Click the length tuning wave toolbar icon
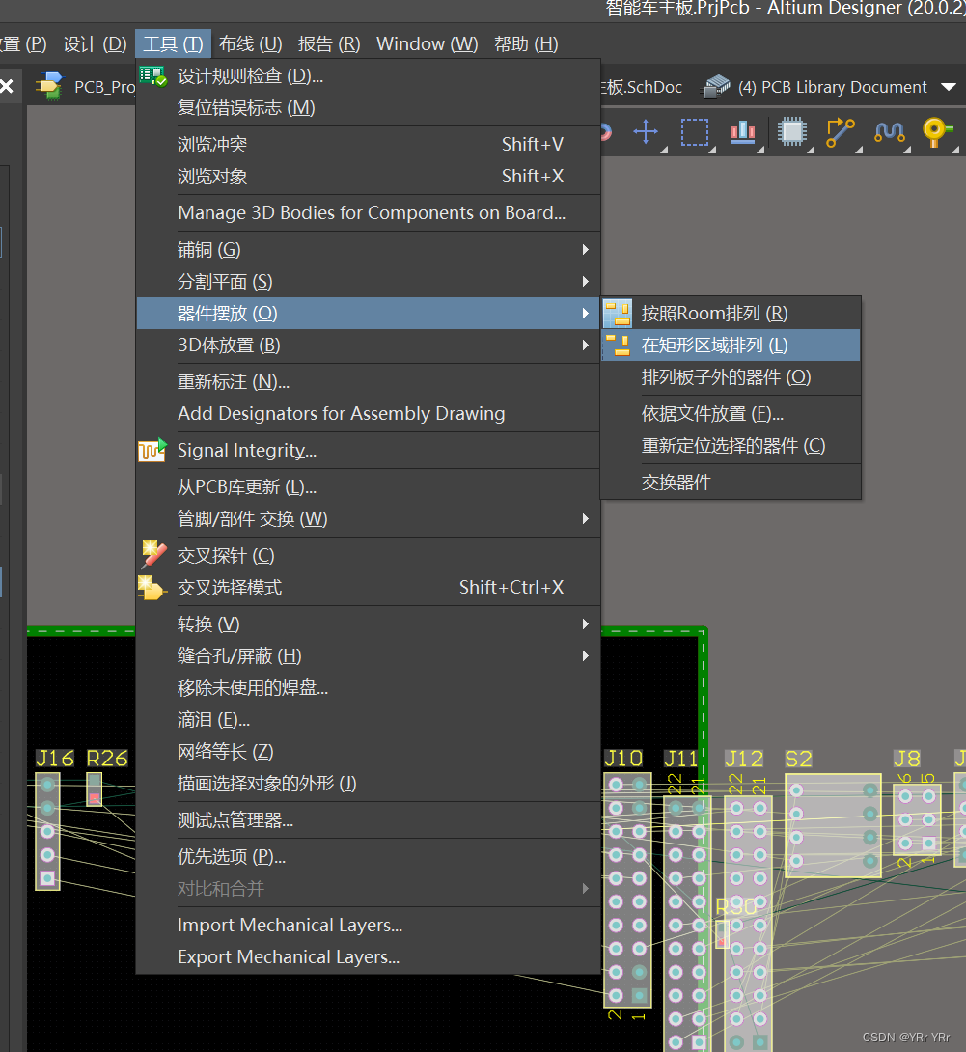 (x=890, y=132)
